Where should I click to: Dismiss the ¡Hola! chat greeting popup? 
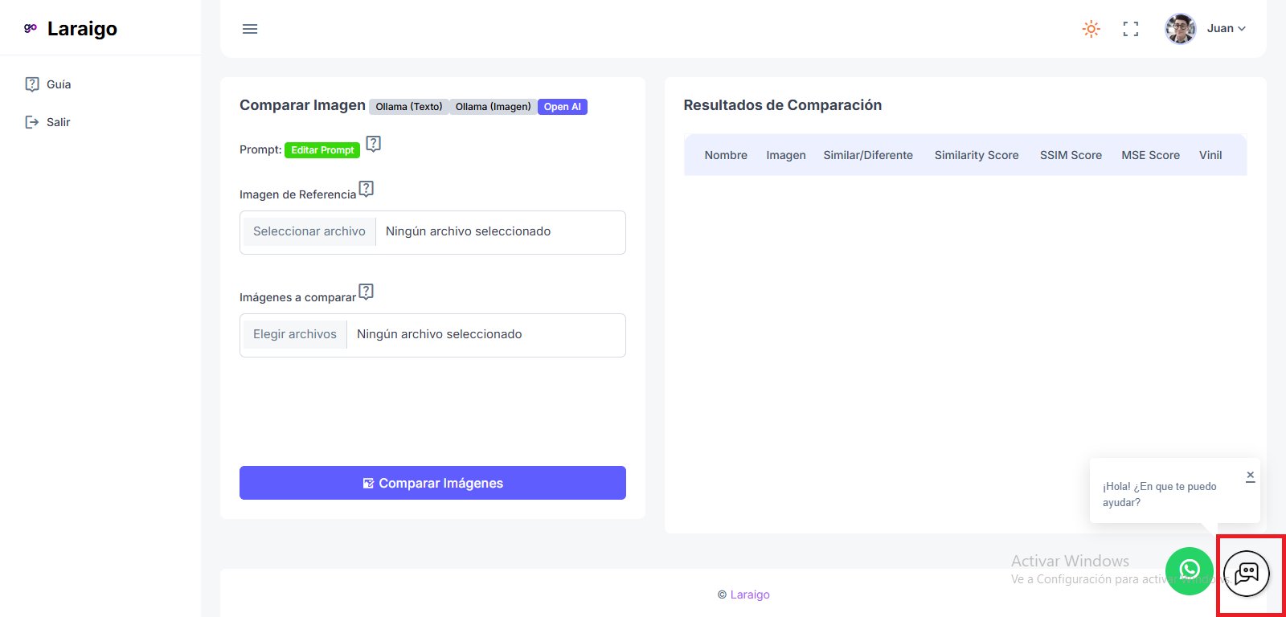tap(1250, 476)
